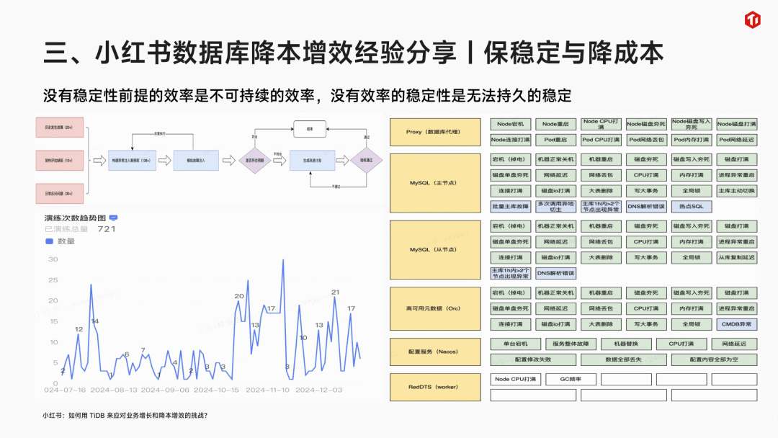Click the pink 架构评估缺陷 box
The width and height of the screenshot is (778, 438).
[x=60, y=161]
